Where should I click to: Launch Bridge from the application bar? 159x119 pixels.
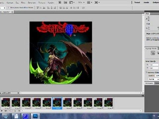click(60, 2)
